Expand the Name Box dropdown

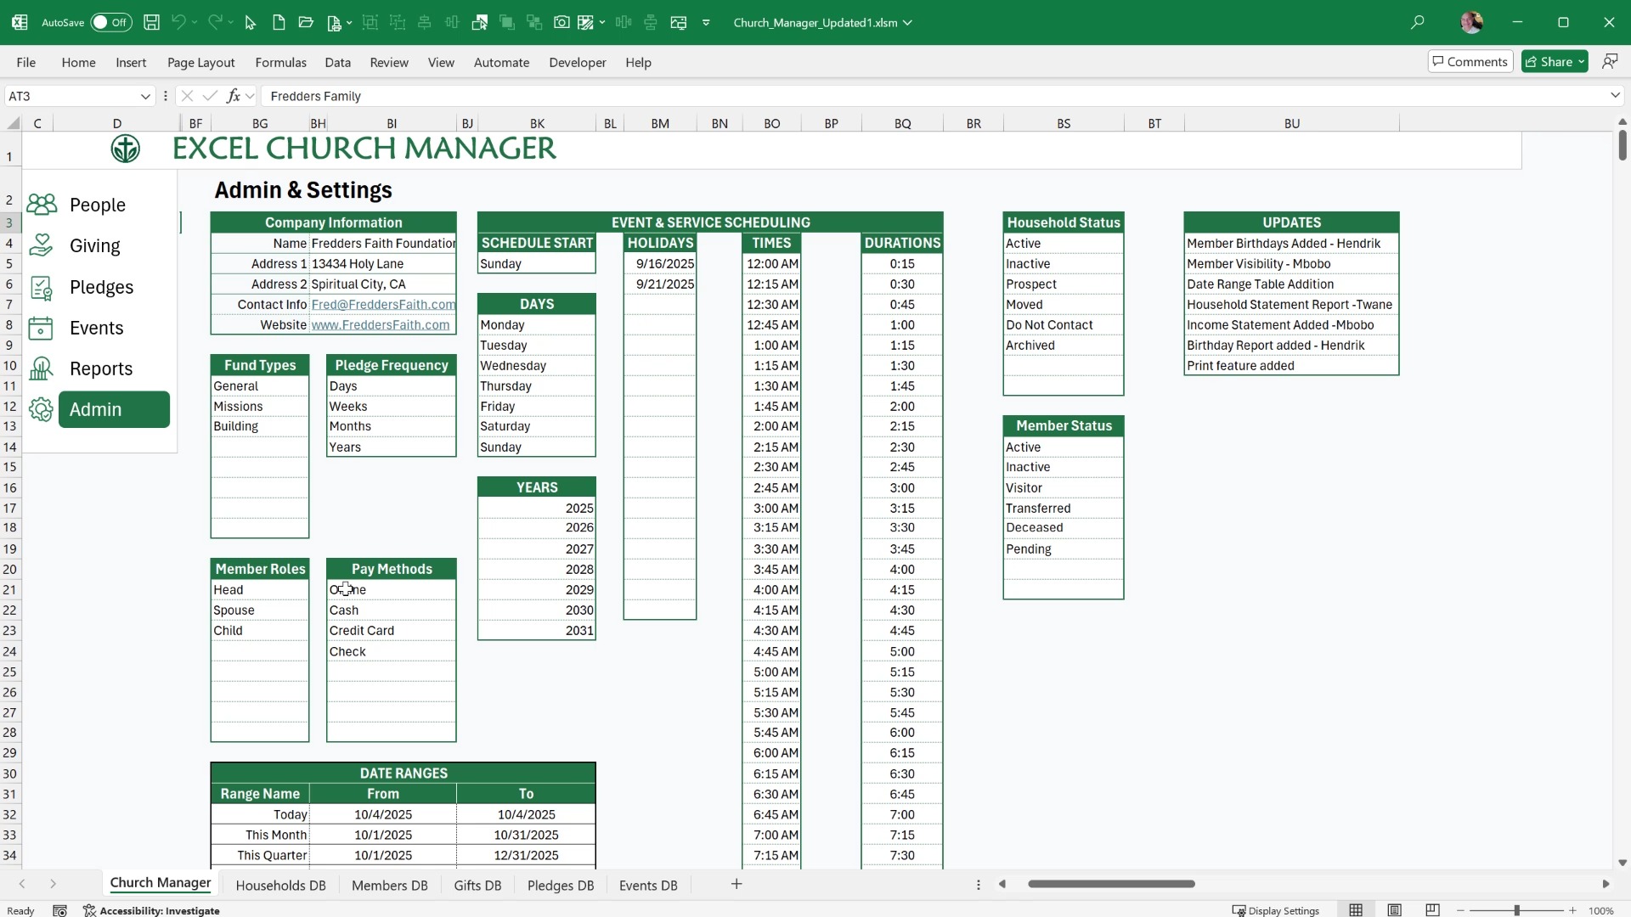pos(145,96)
